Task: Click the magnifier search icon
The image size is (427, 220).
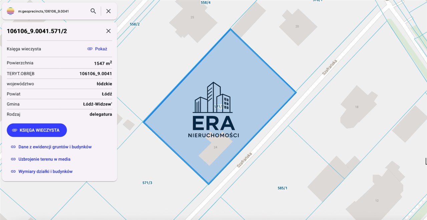Action: [x=93, y=11]
